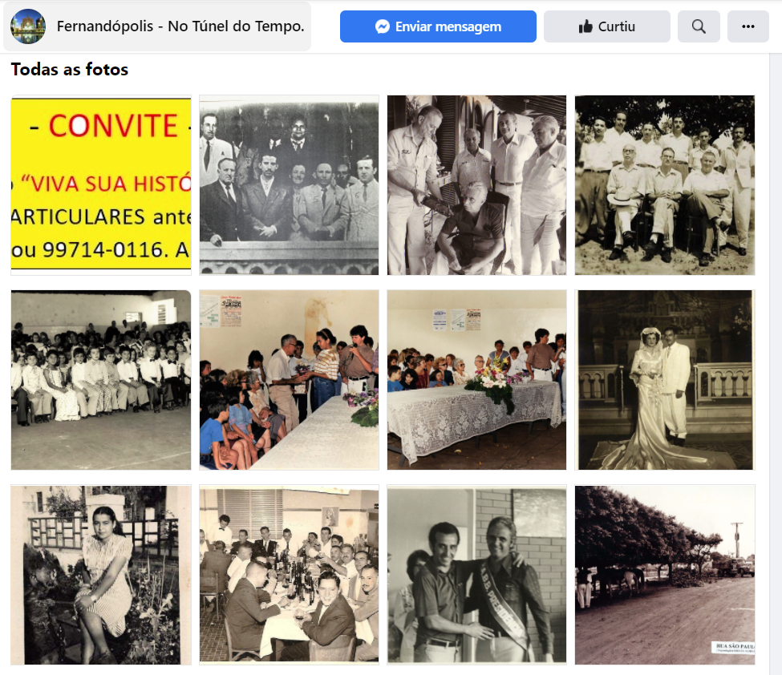Open the photo of men around seated woman

click(476, 185)
